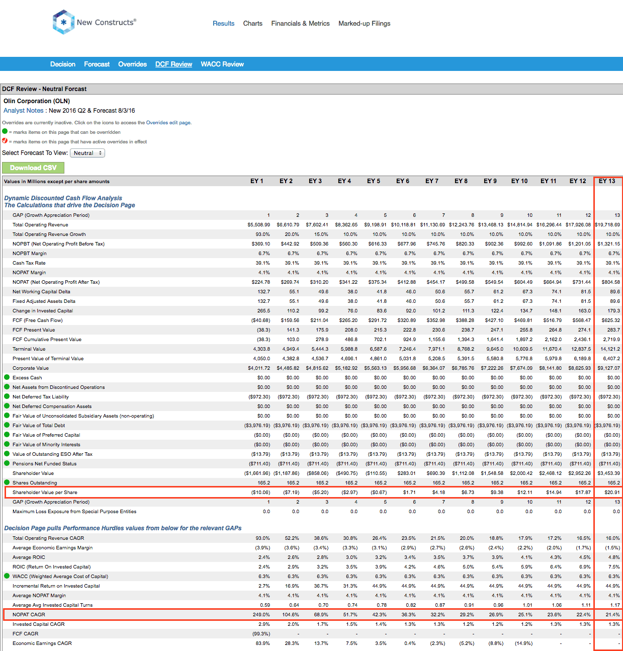Click override dot for Pensions Net Funded Status
Screen dimensions: 623x651
tap(7, 463)
